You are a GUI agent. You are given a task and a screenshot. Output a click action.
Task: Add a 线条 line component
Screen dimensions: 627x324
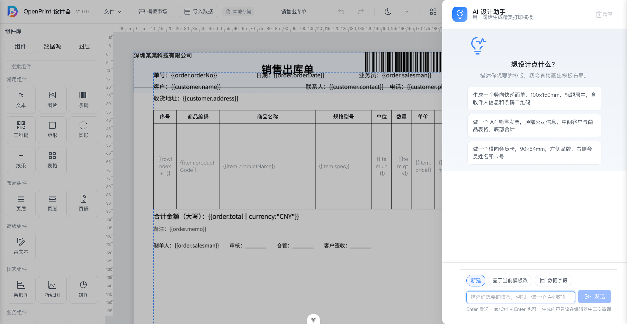pyautogui.click(x=21, y=160)
